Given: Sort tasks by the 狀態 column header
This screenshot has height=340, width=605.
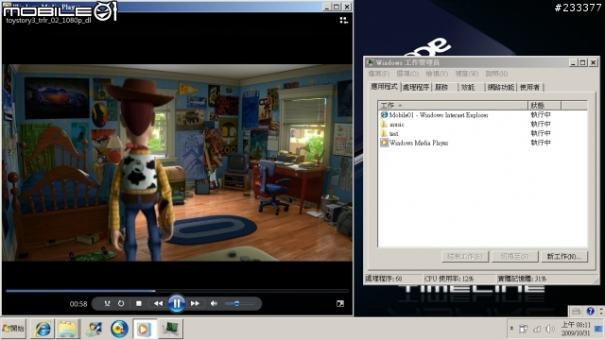Looking at the screenshot, I should (544, 105).
